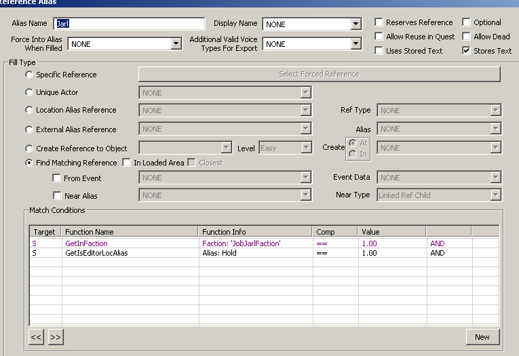Uncheck the Stores Text checkbox

pyautogui.click(x=466, y=51)
